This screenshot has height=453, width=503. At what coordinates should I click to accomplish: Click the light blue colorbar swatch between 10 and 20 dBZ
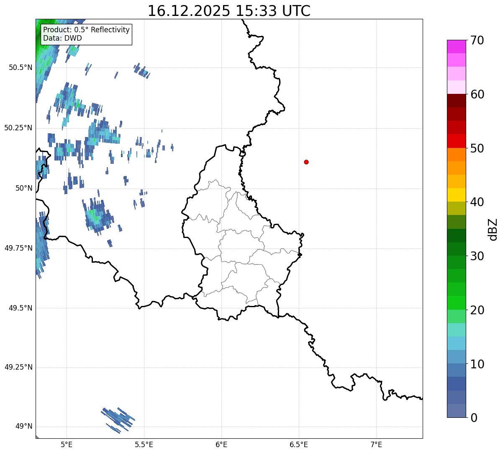click(457, 343)
